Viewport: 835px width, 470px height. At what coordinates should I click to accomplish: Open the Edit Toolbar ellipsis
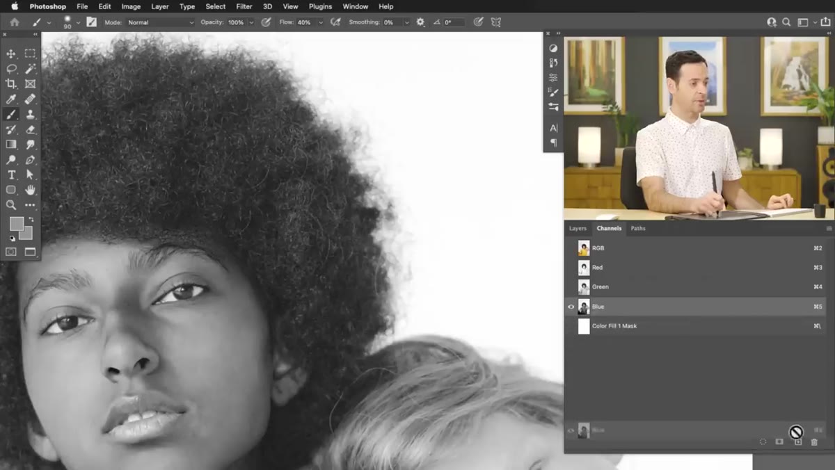click(30, 205)
